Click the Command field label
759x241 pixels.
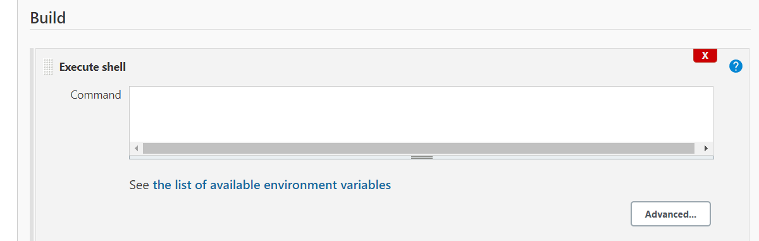click(96, 95)
